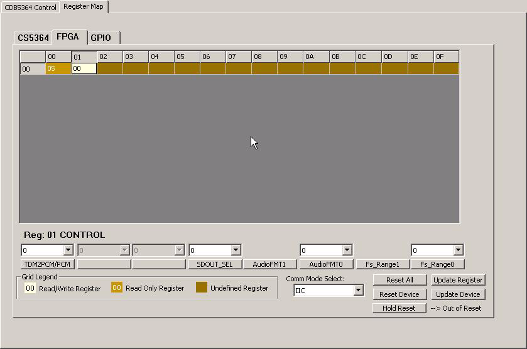This screenshot has width=527, height=349.
Task: Click Update Register button
Action: 458,280
